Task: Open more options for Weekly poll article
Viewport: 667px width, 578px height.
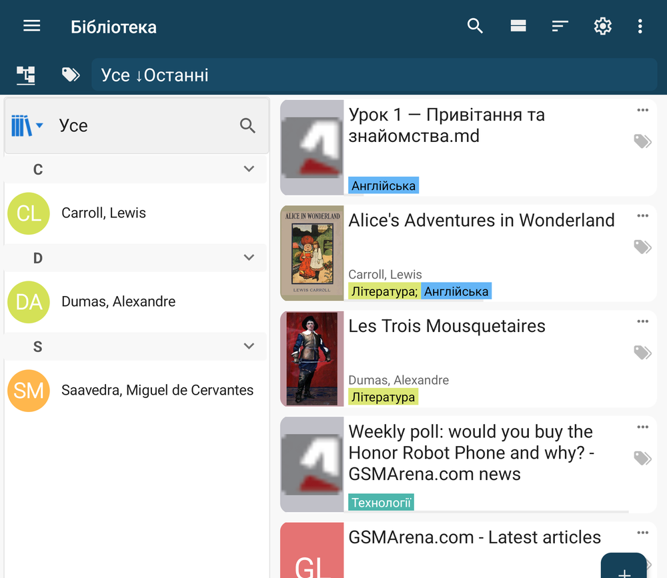Action: tap(643, 427)
